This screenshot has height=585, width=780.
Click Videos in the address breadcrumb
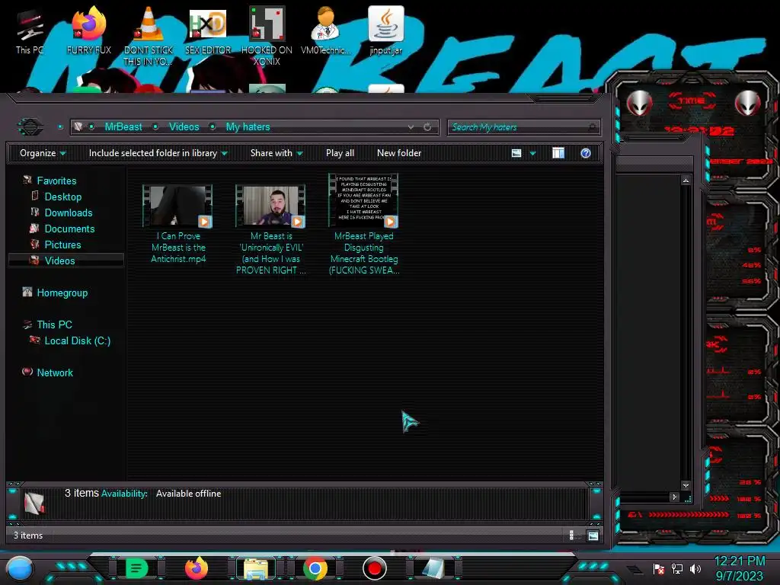[x=184, y=127]
